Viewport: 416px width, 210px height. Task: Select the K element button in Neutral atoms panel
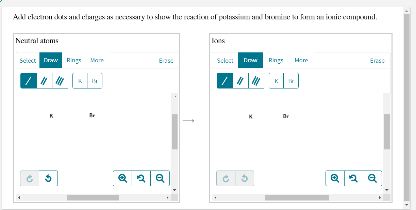point(80,81)
